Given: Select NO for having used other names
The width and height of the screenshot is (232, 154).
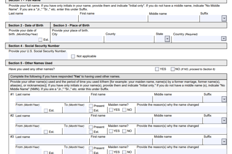Looking at the screenshot, I should coord(172,69).
